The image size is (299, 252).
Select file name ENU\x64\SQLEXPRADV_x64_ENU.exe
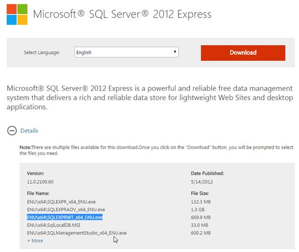(x=66, y=209)
